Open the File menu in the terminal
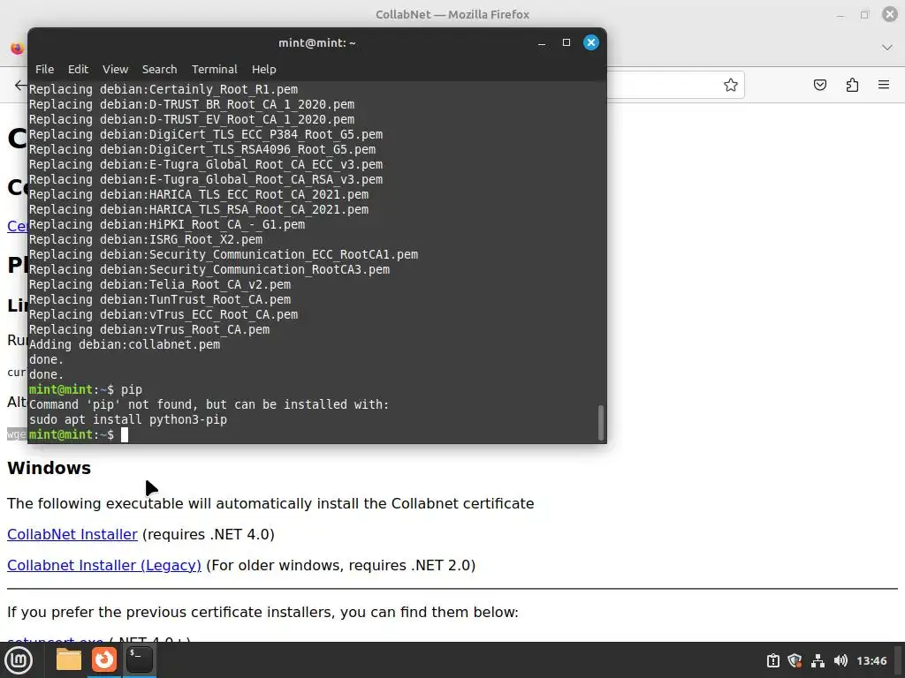This screenshot has width=905, height=678. pos(44,69)
